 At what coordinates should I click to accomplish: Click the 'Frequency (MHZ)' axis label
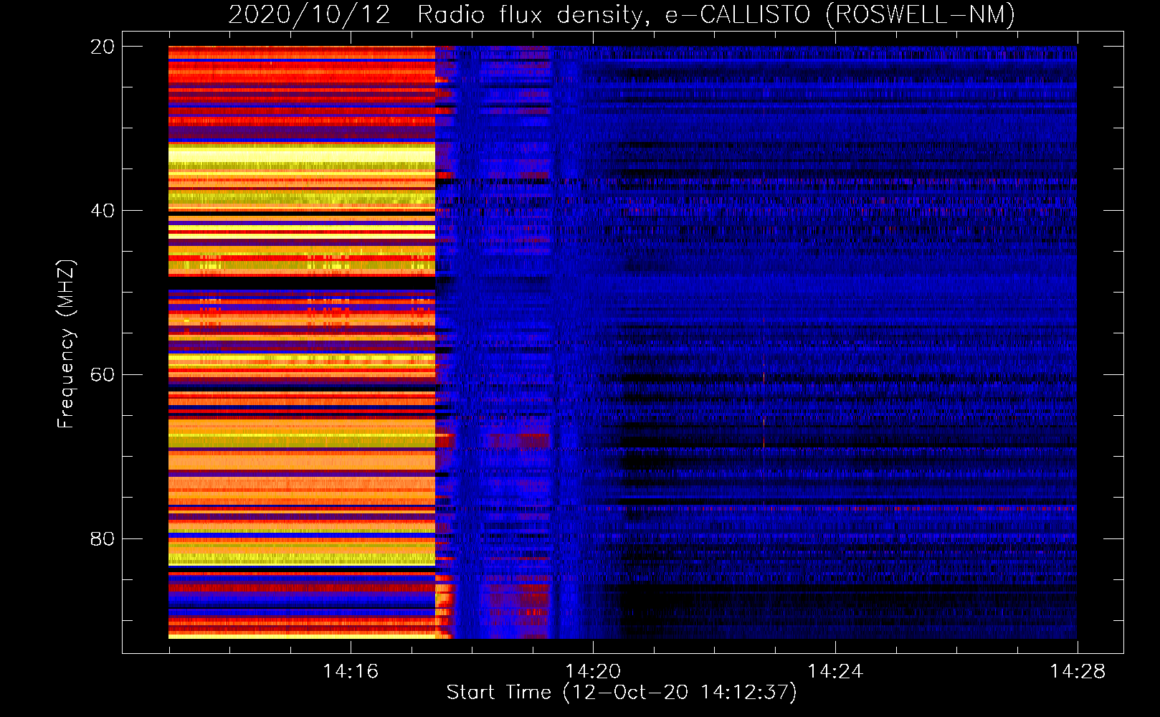[65, 344]
